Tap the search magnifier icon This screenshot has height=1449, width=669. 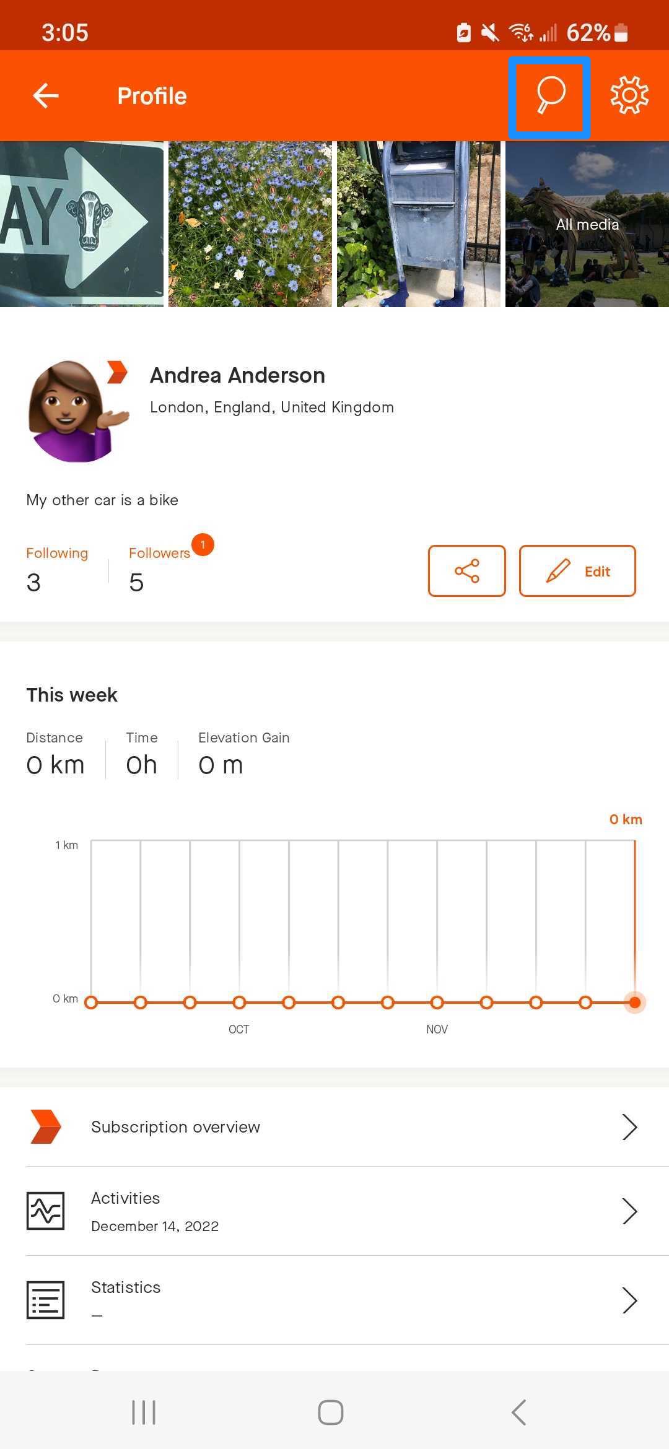[x=549, y=96]
